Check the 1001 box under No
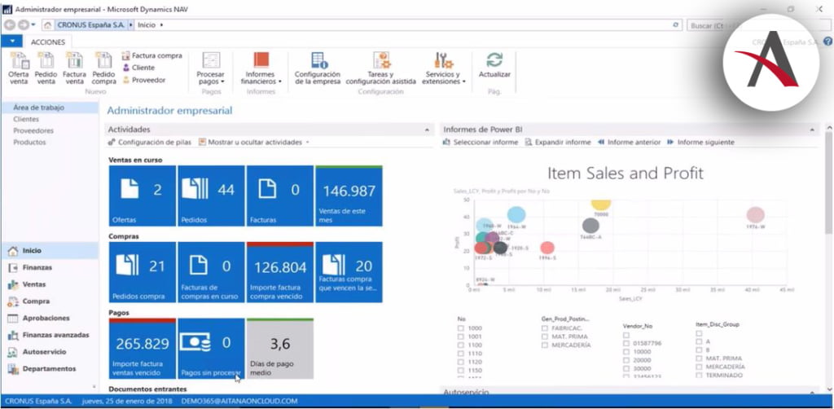 point(461,336)
